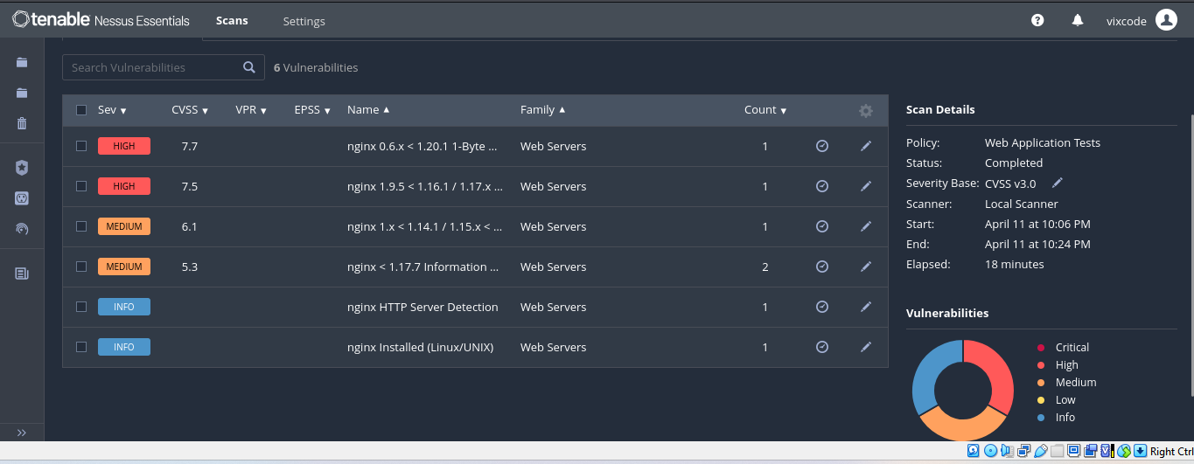
Task: Click the Info legend color dot
Action: click(1041, 418)
